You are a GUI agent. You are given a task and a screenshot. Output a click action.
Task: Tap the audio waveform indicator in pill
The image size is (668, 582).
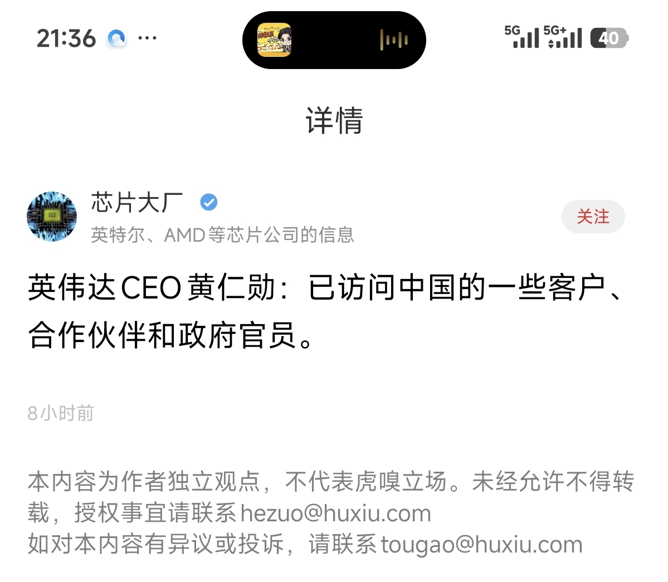(x=394, y=40)
